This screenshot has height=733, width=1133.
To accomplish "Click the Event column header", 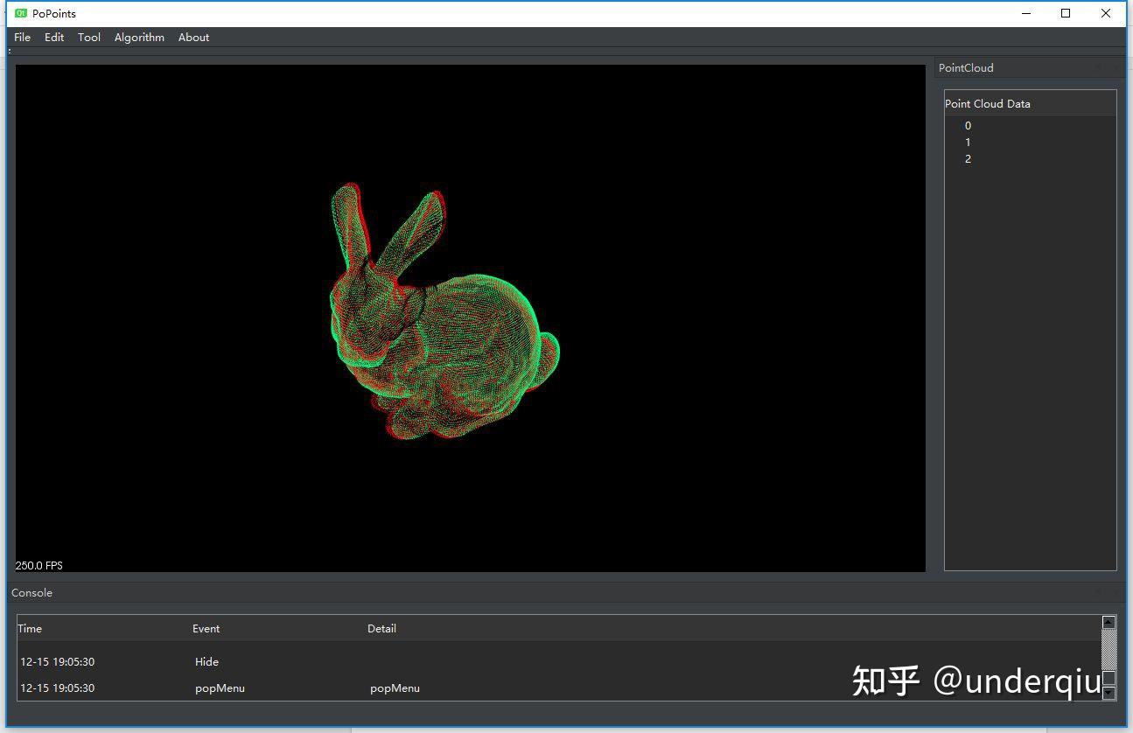I will (x=206, y=628).
